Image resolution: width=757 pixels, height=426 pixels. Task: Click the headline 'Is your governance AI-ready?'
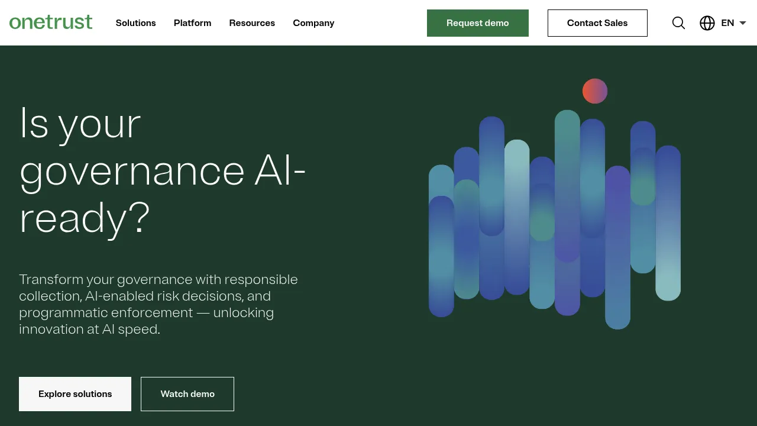pos(163,171)
